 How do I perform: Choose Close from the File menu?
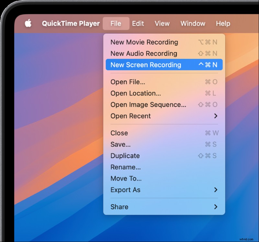click(x=119, y=133)
